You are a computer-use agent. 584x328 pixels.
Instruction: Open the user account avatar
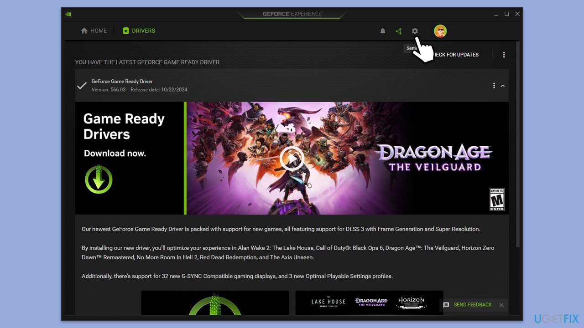[440, 31]
